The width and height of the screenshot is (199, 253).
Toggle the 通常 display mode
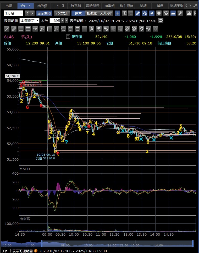point(78,13)
